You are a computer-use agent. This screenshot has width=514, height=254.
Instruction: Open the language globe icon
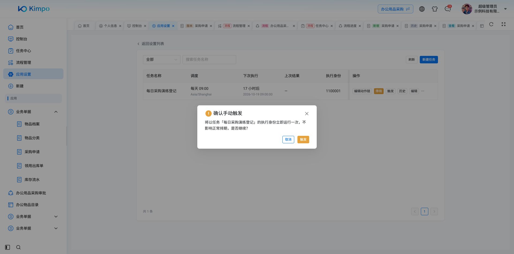pos(422,9)
